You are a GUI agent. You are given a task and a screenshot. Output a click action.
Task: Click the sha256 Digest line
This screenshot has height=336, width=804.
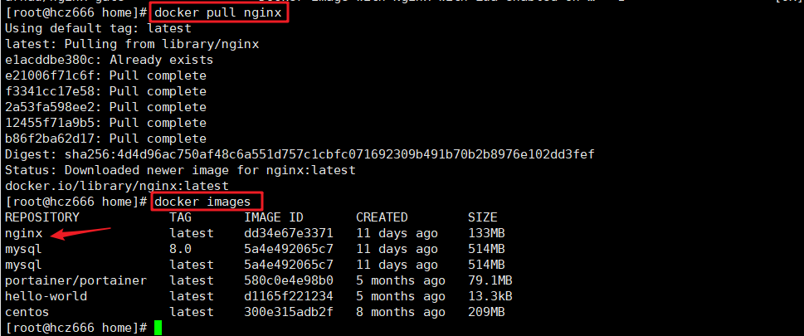pyautogui.click(x=300, y=154)
